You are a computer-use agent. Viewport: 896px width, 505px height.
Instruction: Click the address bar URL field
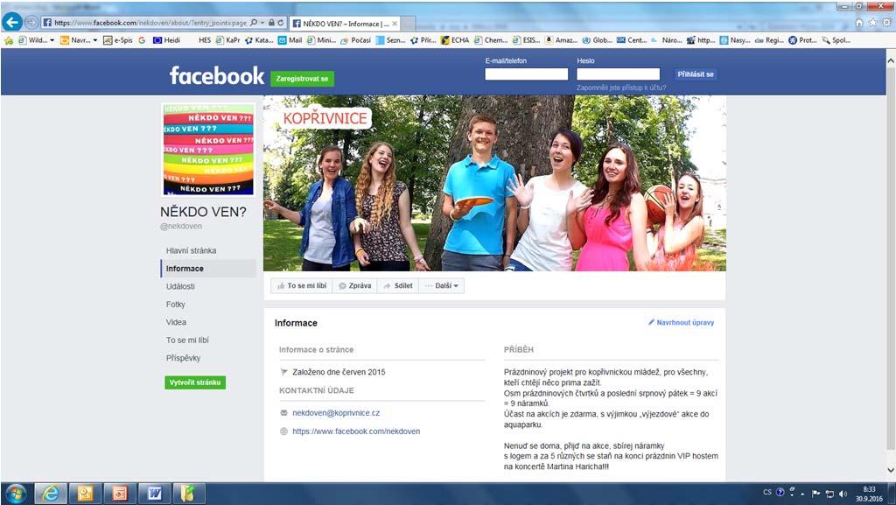[150, 23]
